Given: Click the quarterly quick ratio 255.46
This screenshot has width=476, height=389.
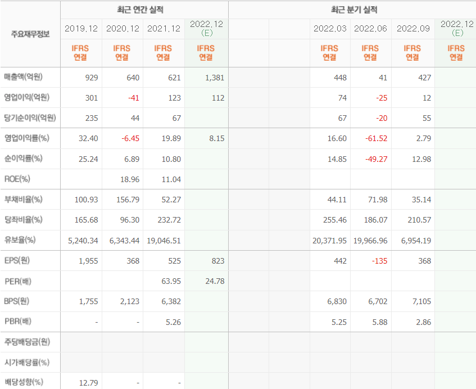Looking at the screenshot, I should pyautogui.click(x=335, y=220).
